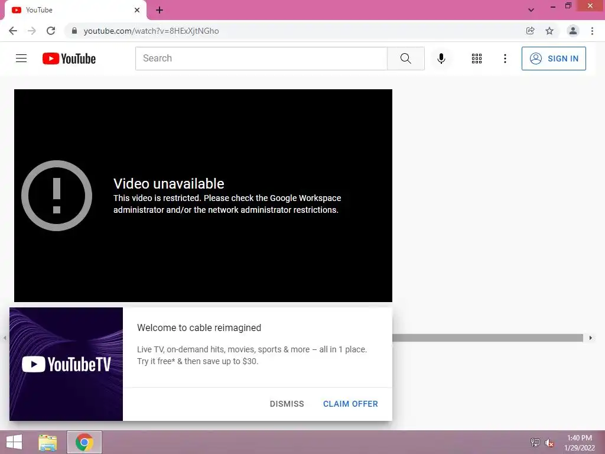The height and width of the screenshot is (454, 605).
Task: Click the search magnifier button
Action: [x=405, y=59]
